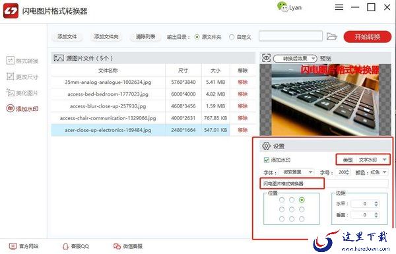Click the 添加水印 stamp icon
Screen dimensions: 396x254
pos(10,109)
